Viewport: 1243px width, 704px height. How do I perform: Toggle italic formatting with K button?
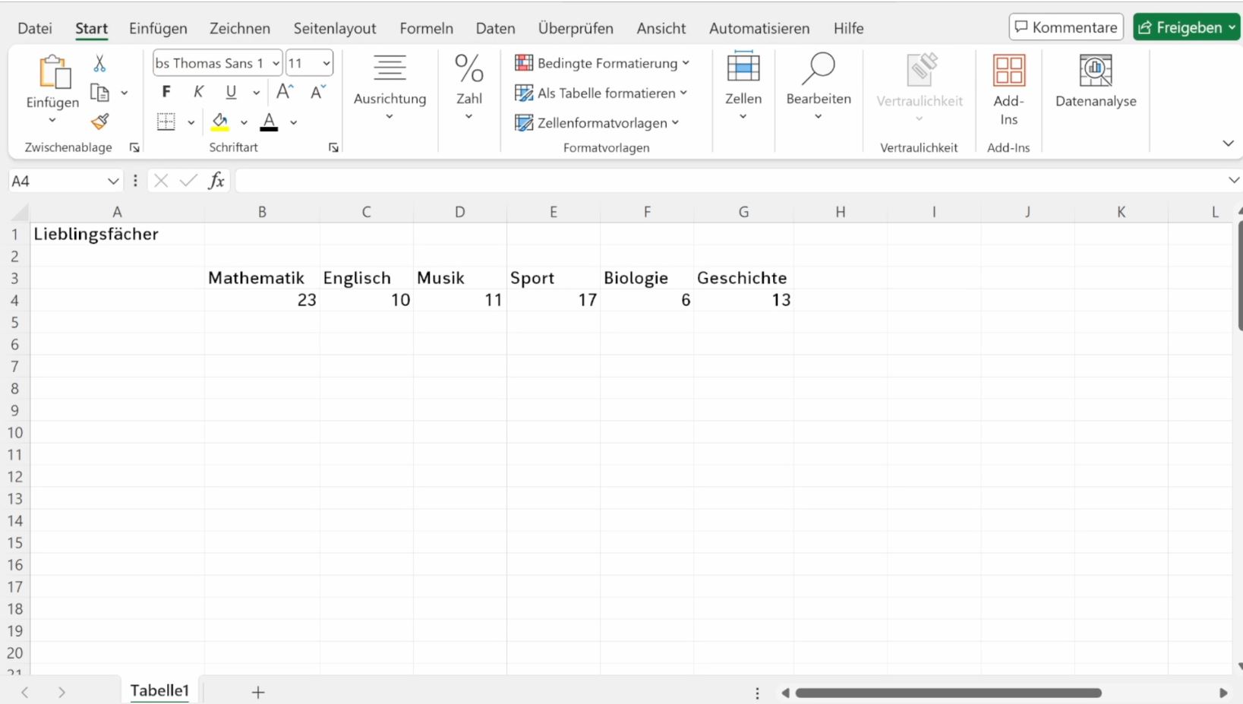click(198, 92)
